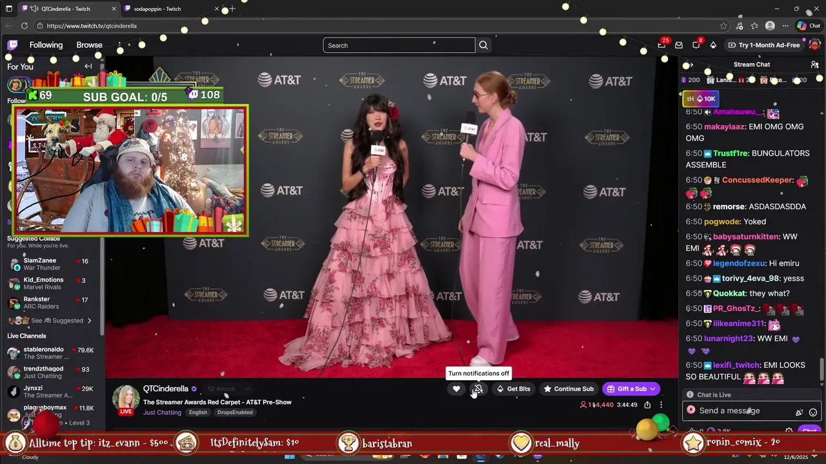
Task: Open the Browse page
Action: 89,45
